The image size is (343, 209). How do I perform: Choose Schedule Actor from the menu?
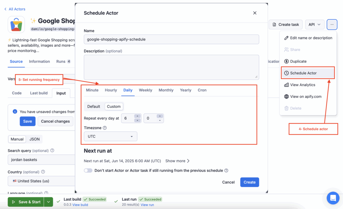[308, 73]
